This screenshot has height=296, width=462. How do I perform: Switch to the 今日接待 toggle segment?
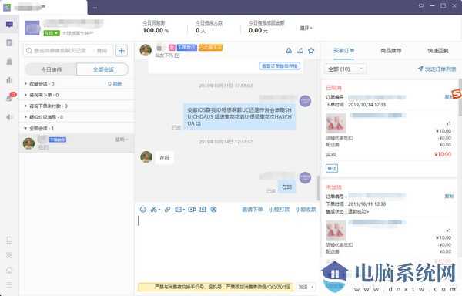(x=51, y=69)
